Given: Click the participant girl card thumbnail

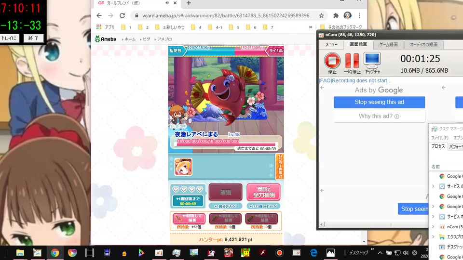Looking at the screenshot, I should (183, 167).
